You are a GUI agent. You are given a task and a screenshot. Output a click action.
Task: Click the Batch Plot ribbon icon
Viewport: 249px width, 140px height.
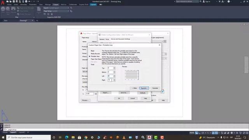point(8,10)
